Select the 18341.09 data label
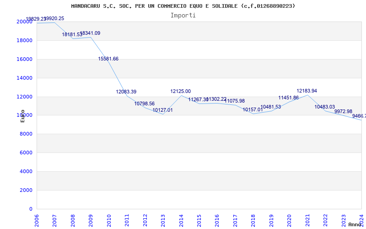 pyautogui.click(x=90, y=33)
